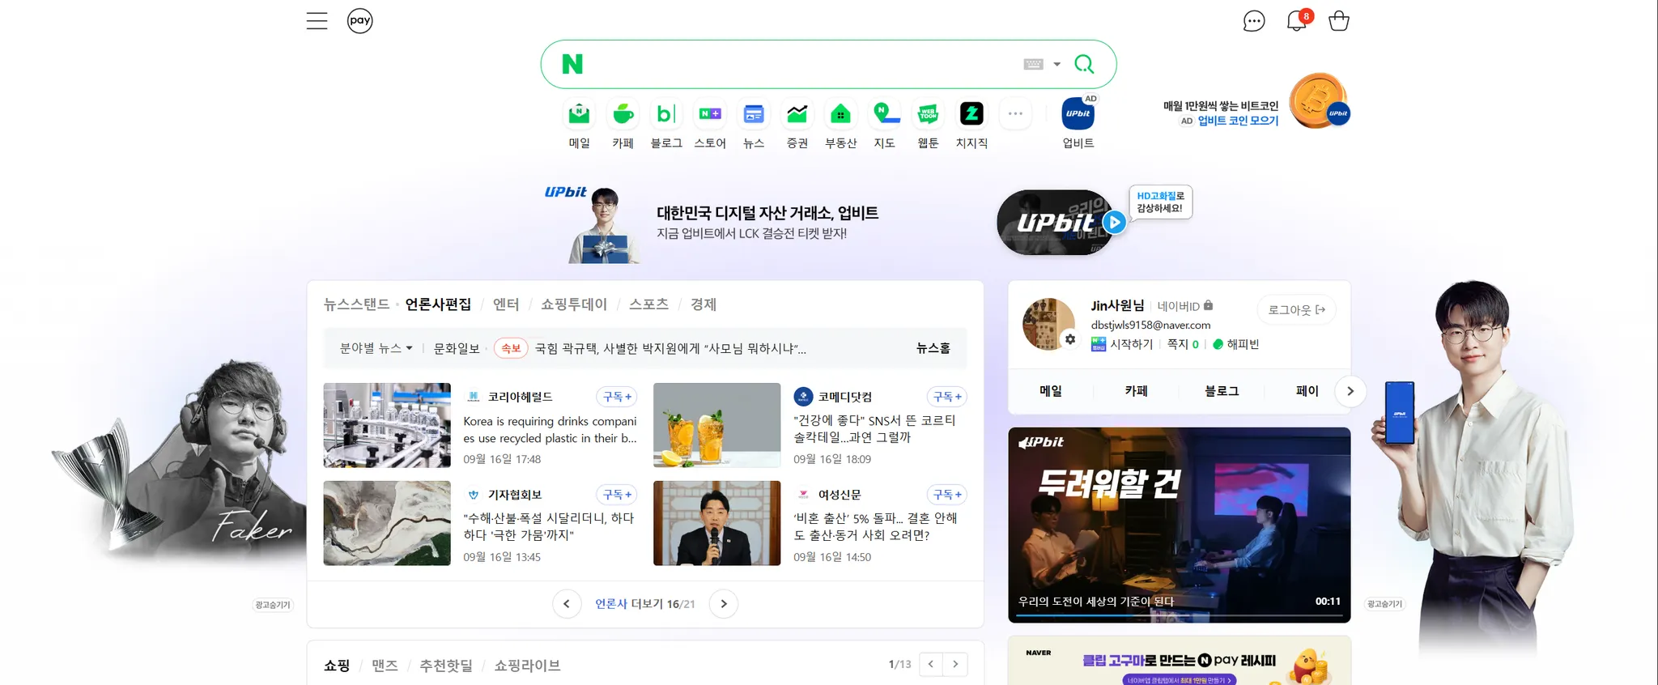Open the 메일 shortcut icon
The image size is (1658, 685).
(x=580, y=114)
